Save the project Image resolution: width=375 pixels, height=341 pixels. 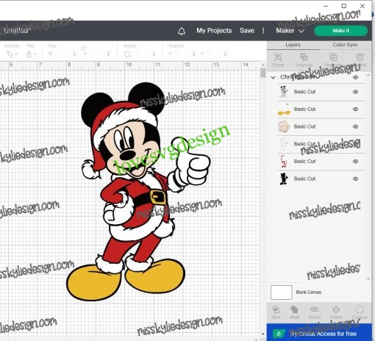click(x=247, y=31)
